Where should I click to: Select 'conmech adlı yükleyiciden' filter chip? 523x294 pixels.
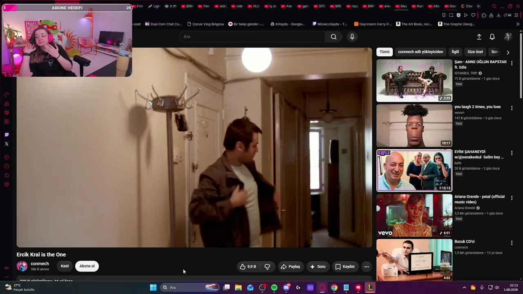[x=420, y=52]
